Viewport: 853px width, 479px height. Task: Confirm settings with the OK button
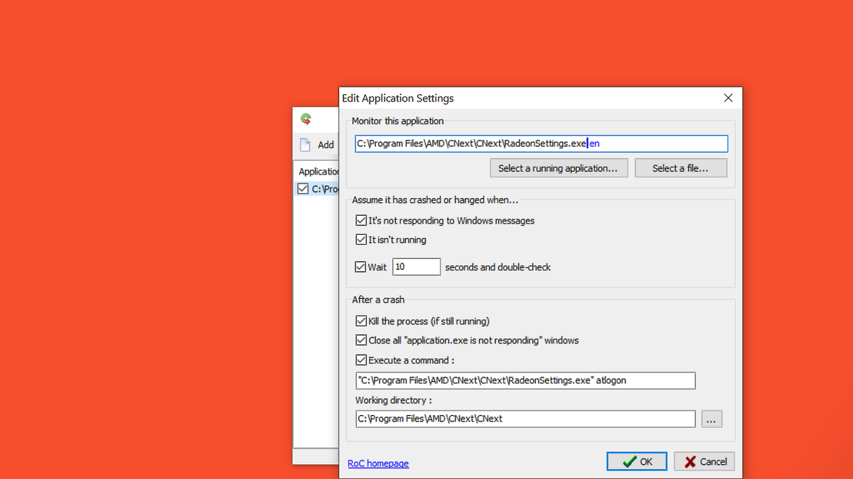pos(637,461)
